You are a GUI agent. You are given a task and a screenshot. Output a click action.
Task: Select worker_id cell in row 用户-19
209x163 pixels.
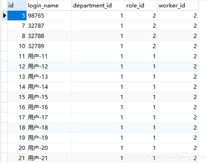pos(178,138)
